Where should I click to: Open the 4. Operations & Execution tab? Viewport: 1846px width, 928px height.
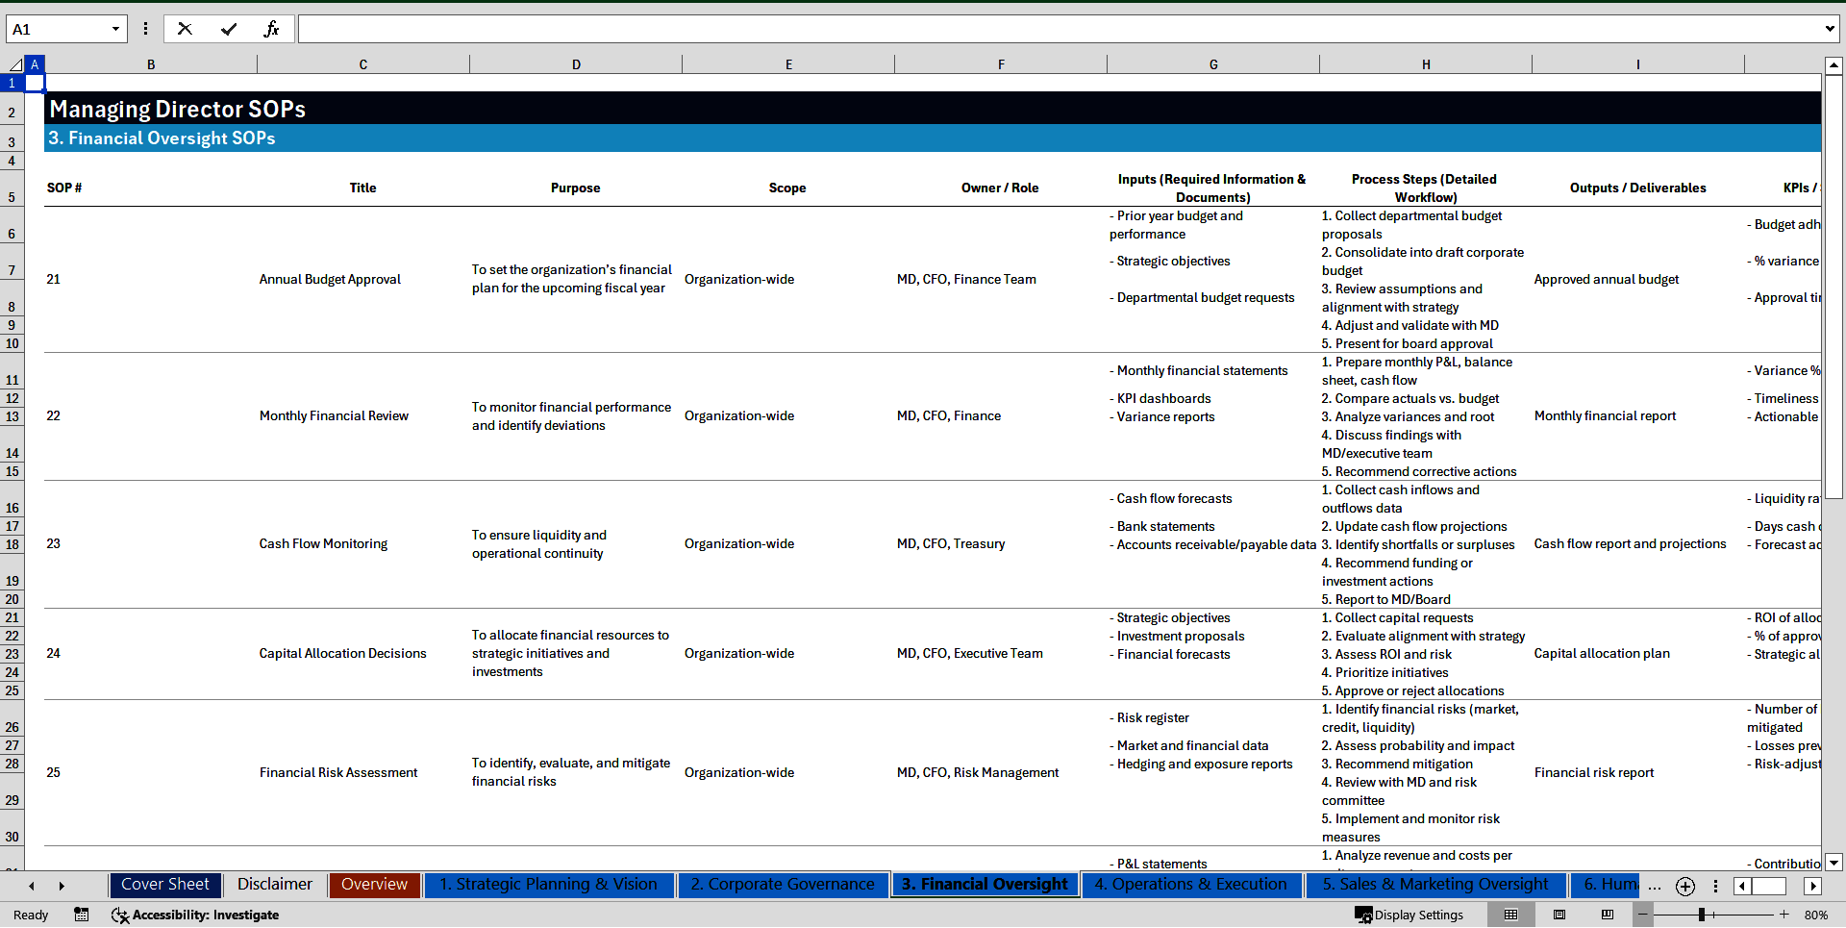pyautogui.click(x=1190, y=885)
